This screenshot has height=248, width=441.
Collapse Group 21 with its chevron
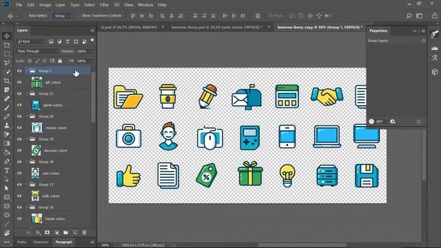tap(27, 94)
